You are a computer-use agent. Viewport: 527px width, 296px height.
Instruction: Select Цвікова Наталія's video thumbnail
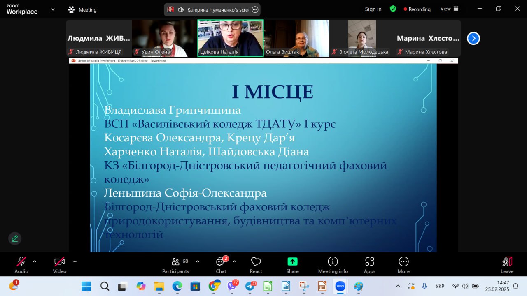tap(230, 38)
